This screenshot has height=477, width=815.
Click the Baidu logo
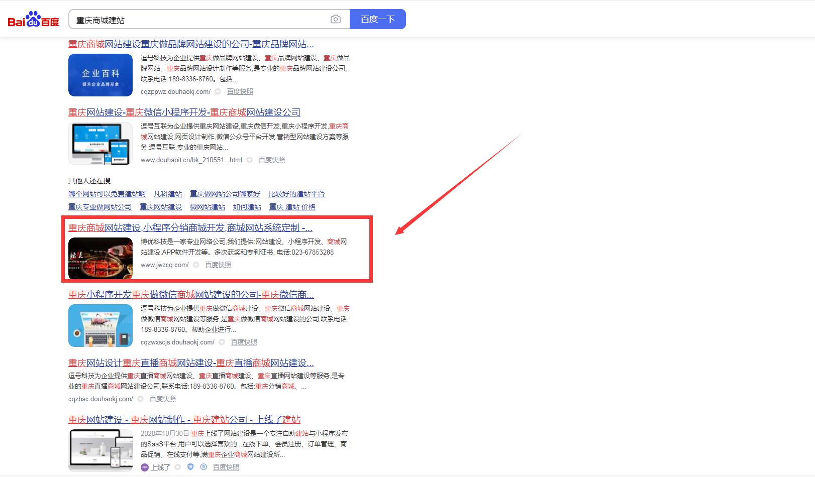coord(33,20)
